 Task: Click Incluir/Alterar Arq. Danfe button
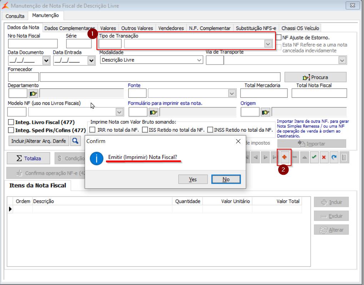click(39, 141)
